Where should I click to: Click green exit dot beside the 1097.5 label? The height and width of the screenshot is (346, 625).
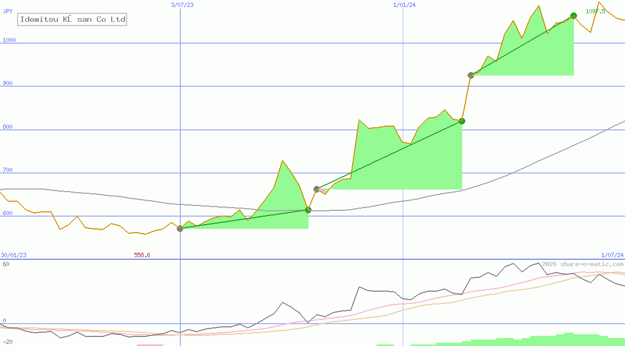tap(573, 15)
